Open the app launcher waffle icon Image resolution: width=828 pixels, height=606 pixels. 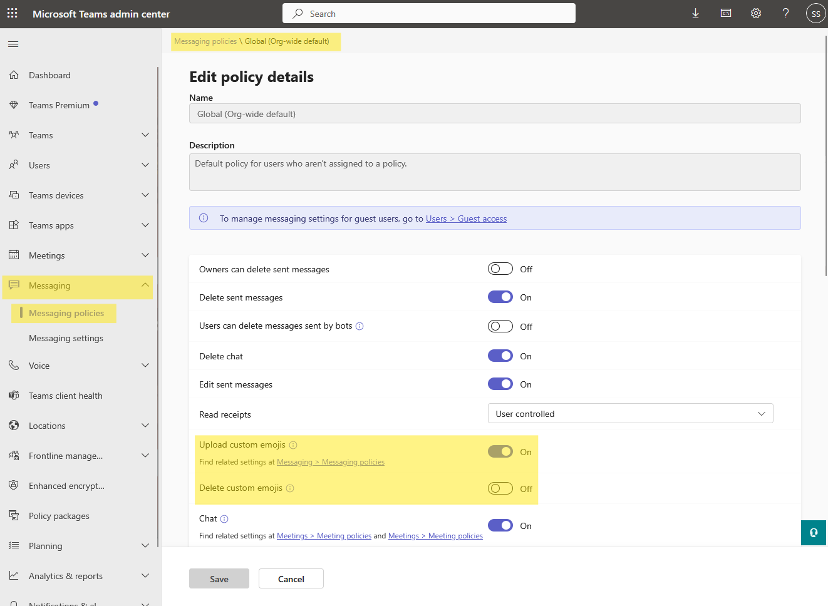click(13, 13)
